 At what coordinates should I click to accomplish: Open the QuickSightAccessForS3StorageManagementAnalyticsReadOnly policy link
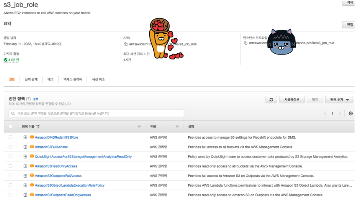coord(83,157)
